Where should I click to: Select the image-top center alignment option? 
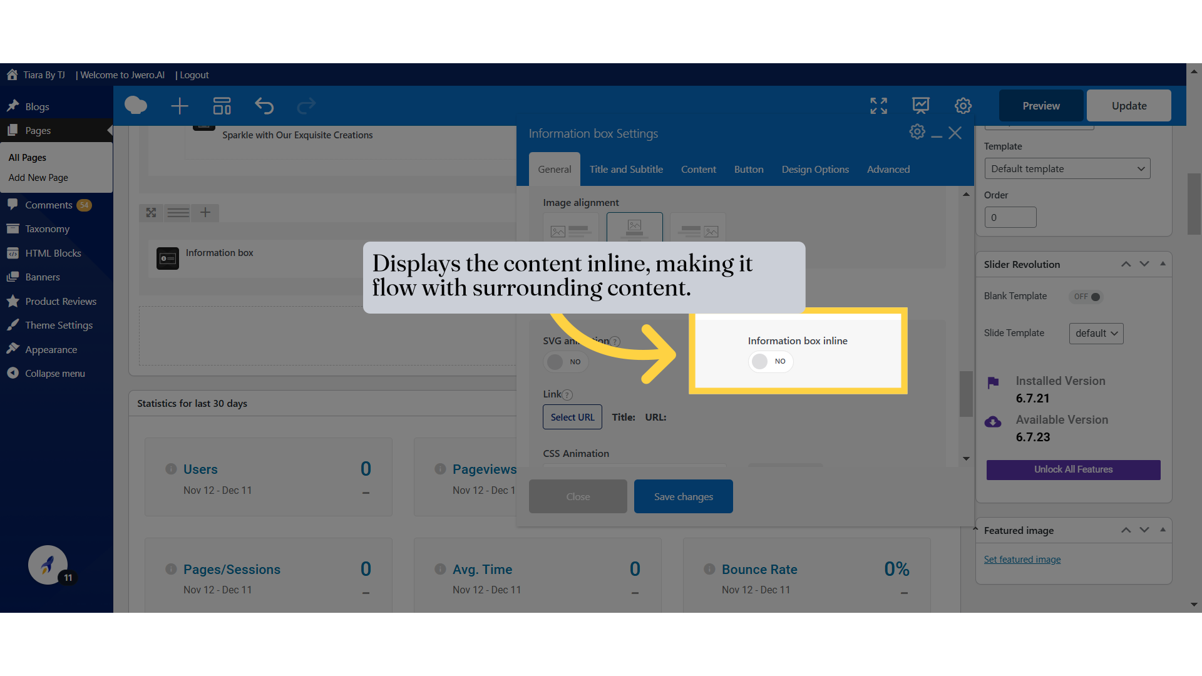pos(634,228)
